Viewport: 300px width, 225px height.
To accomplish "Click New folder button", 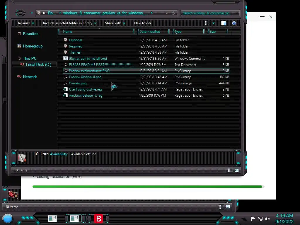I will (143, 23).
